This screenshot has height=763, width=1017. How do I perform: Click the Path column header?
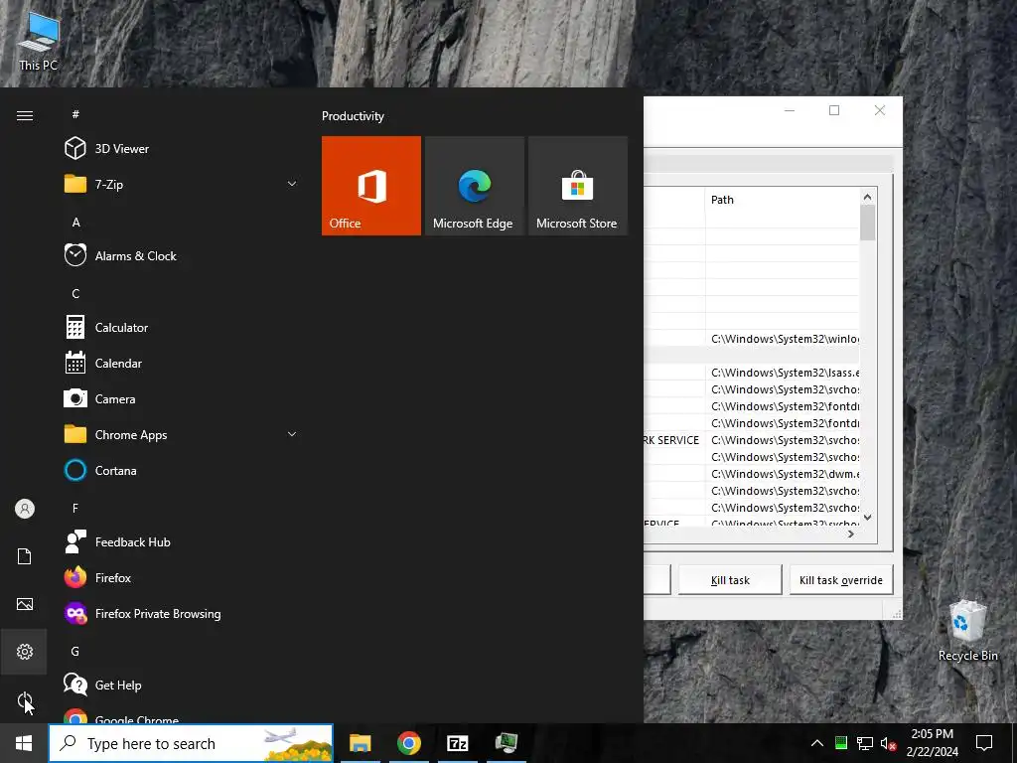(x=783, y=200)
